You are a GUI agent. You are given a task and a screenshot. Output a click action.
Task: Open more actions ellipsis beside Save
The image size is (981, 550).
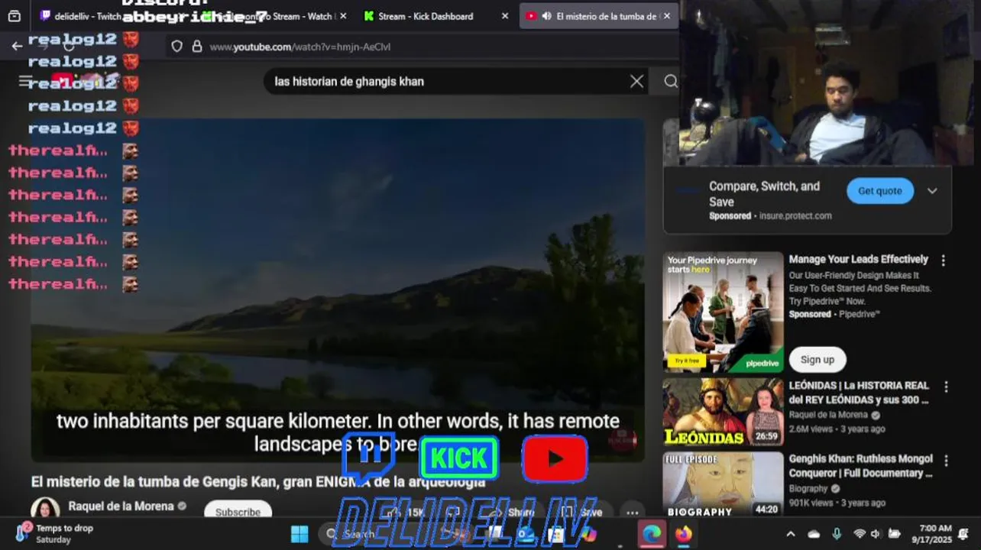632,513
